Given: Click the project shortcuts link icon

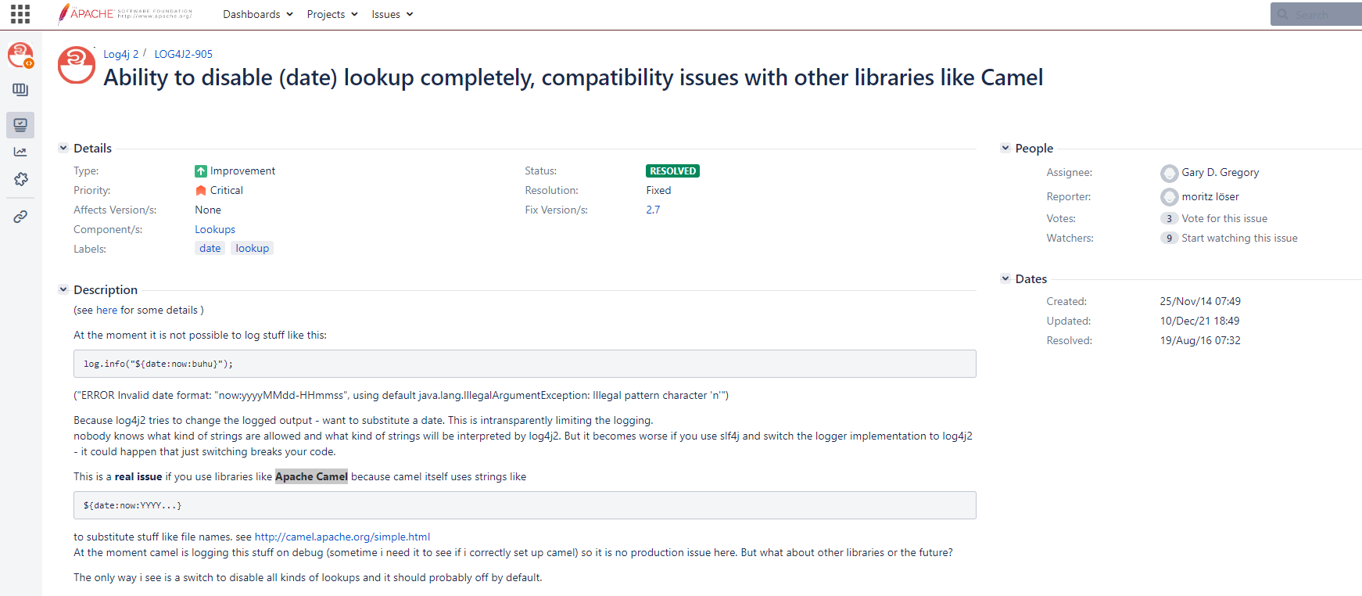Looking at the screenshot, I should [20, 217].
